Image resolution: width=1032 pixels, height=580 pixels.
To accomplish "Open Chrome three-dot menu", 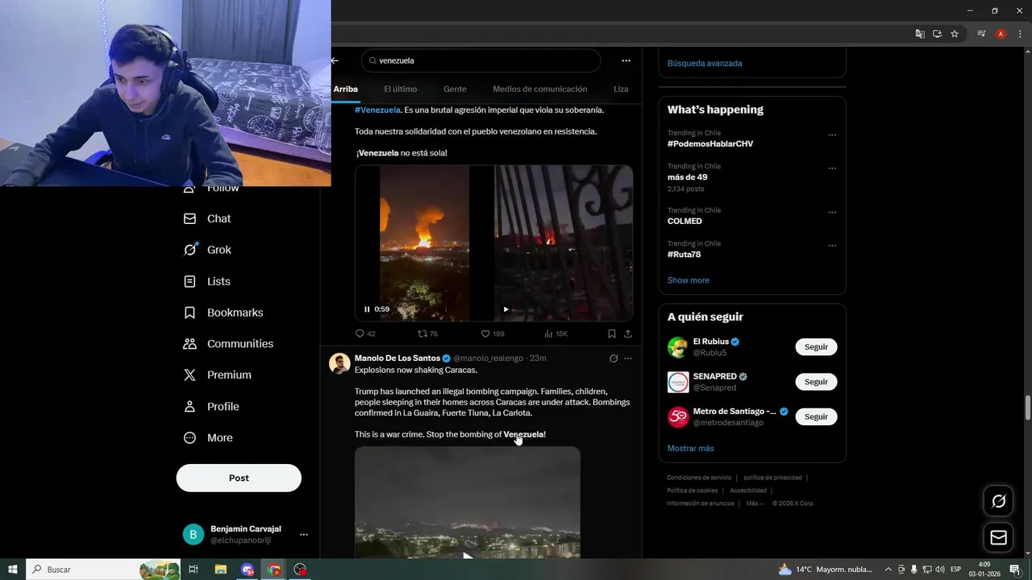I will tap(1020, 34).
